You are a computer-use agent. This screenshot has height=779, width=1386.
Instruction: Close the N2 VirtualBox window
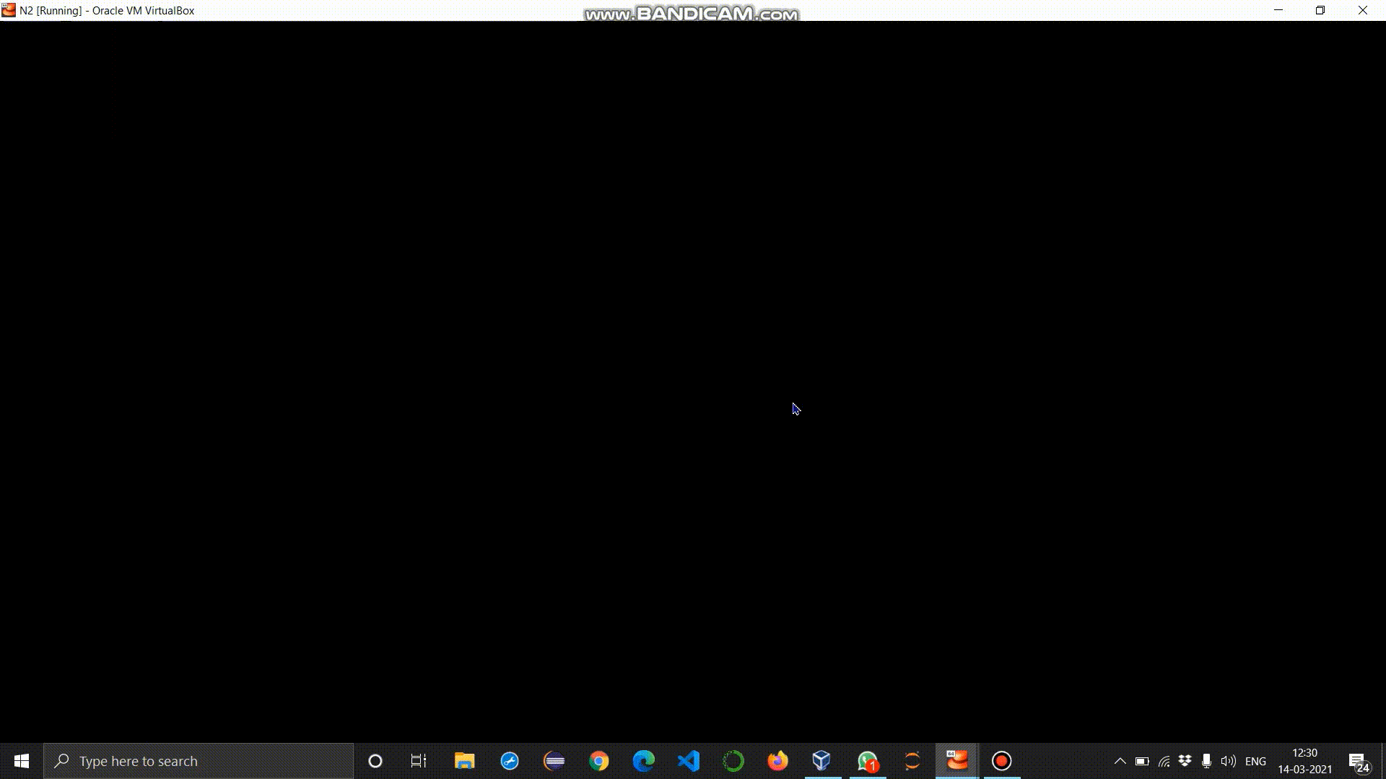(x=1363, y=10)
